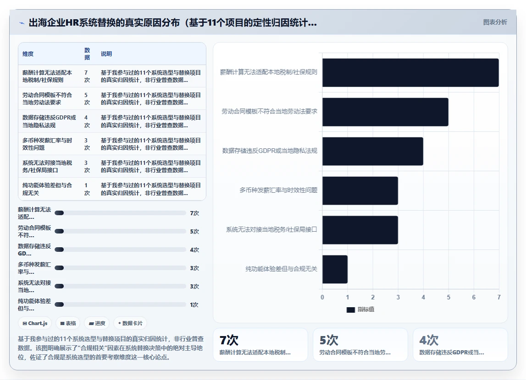Viewport: 526px width, 380px height.
Task: Click the 7次 value in table
Action: click(87, 76)
